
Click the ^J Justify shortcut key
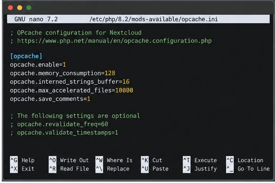187,169
